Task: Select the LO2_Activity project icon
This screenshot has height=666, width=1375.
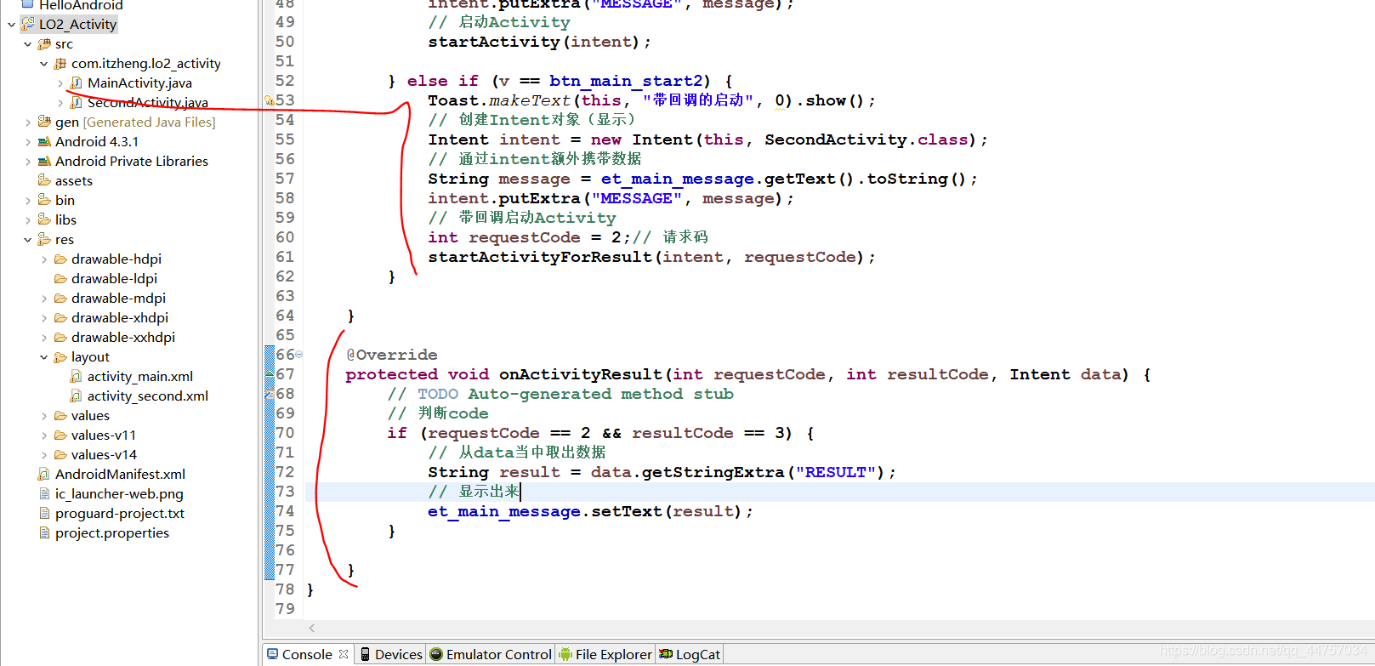Action: click(28, 24)
